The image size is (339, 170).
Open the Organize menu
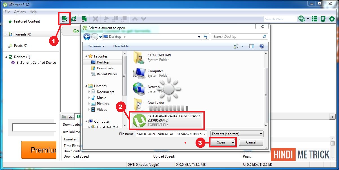[x=96, y=46]
